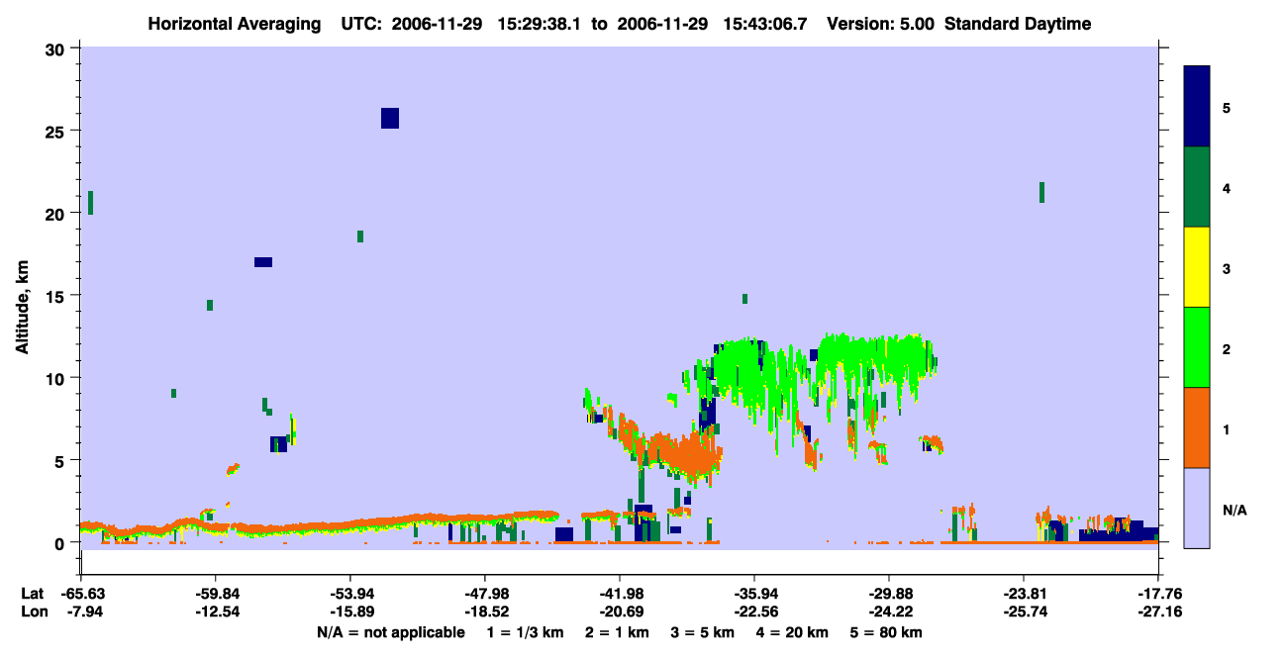The image size is (1287, 660).
Task: Click the altitude tick label 25
Action: click(57, 131)
